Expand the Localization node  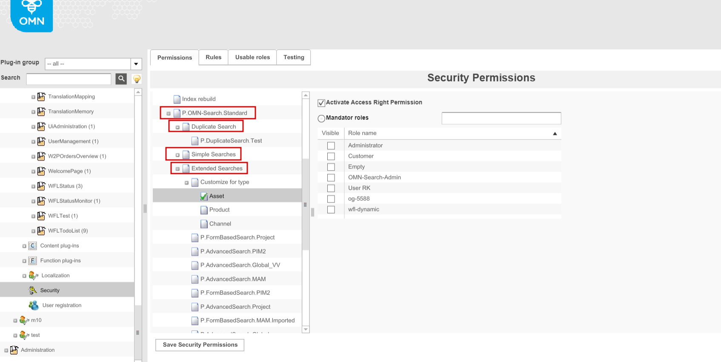pos(24,276)
